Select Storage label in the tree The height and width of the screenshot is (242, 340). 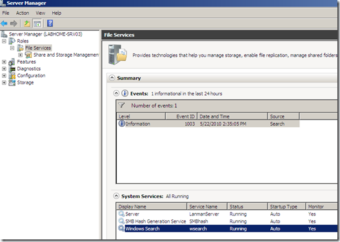tap(25, 82)
